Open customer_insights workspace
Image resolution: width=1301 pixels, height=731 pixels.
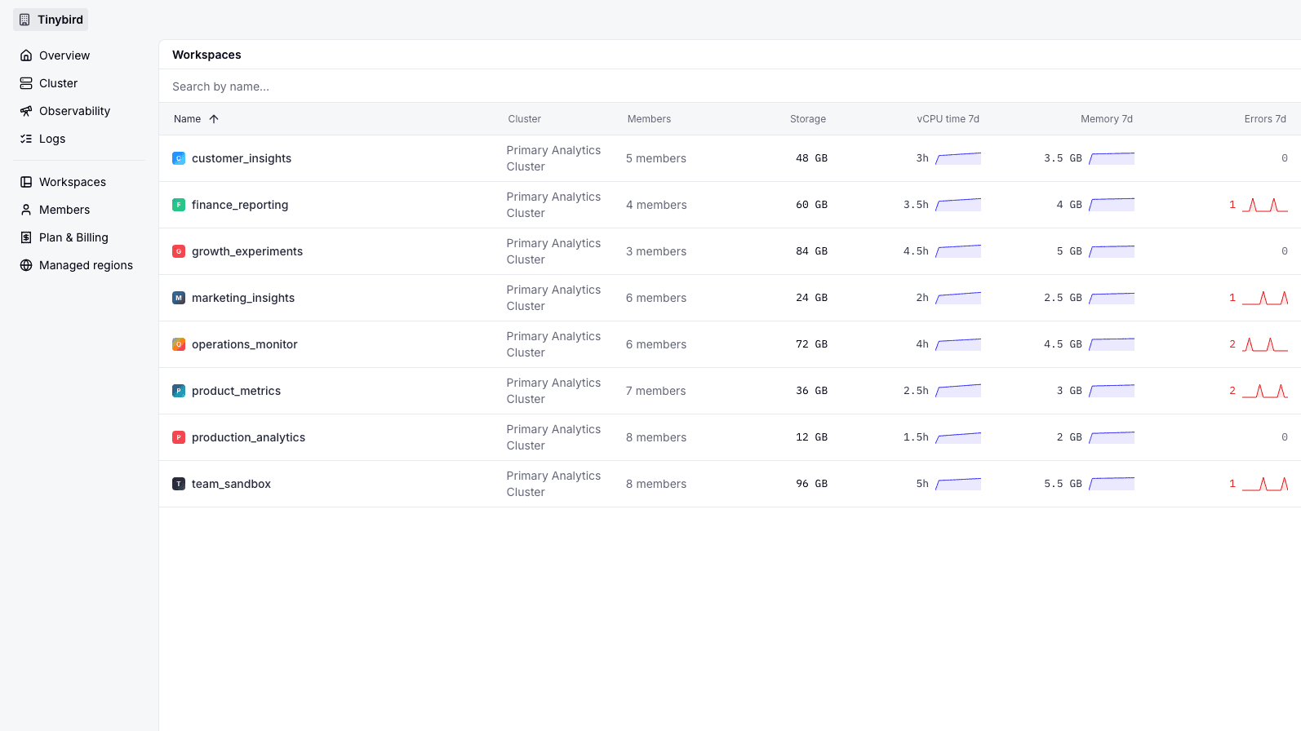click(242, 158)
